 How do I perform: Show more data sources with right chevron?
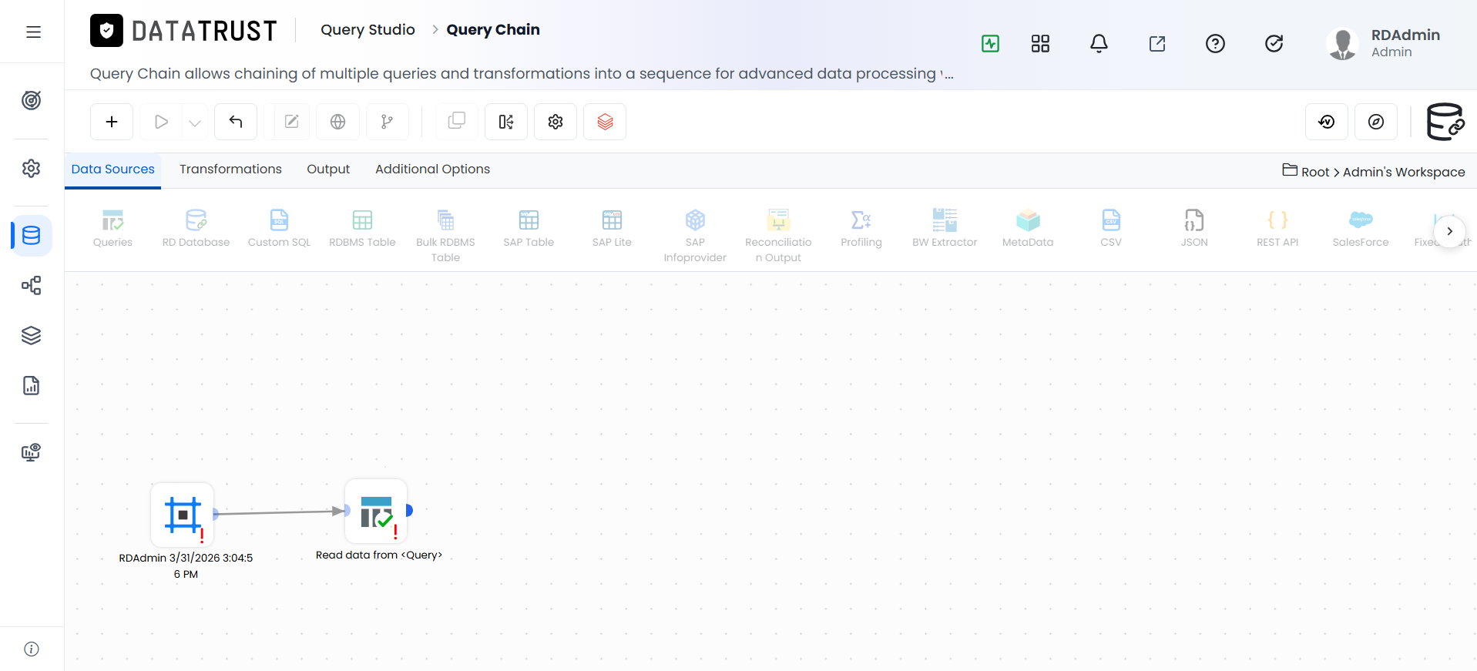point(1449,231)
